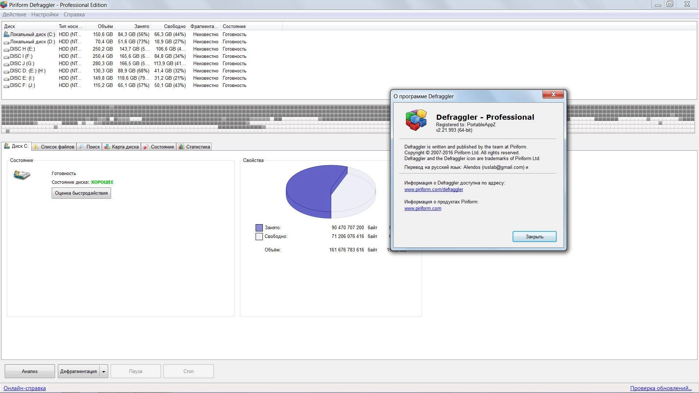The image size is (699, 393).
Task: Click Закрыть in the About dialog
Action: [534, 237]
